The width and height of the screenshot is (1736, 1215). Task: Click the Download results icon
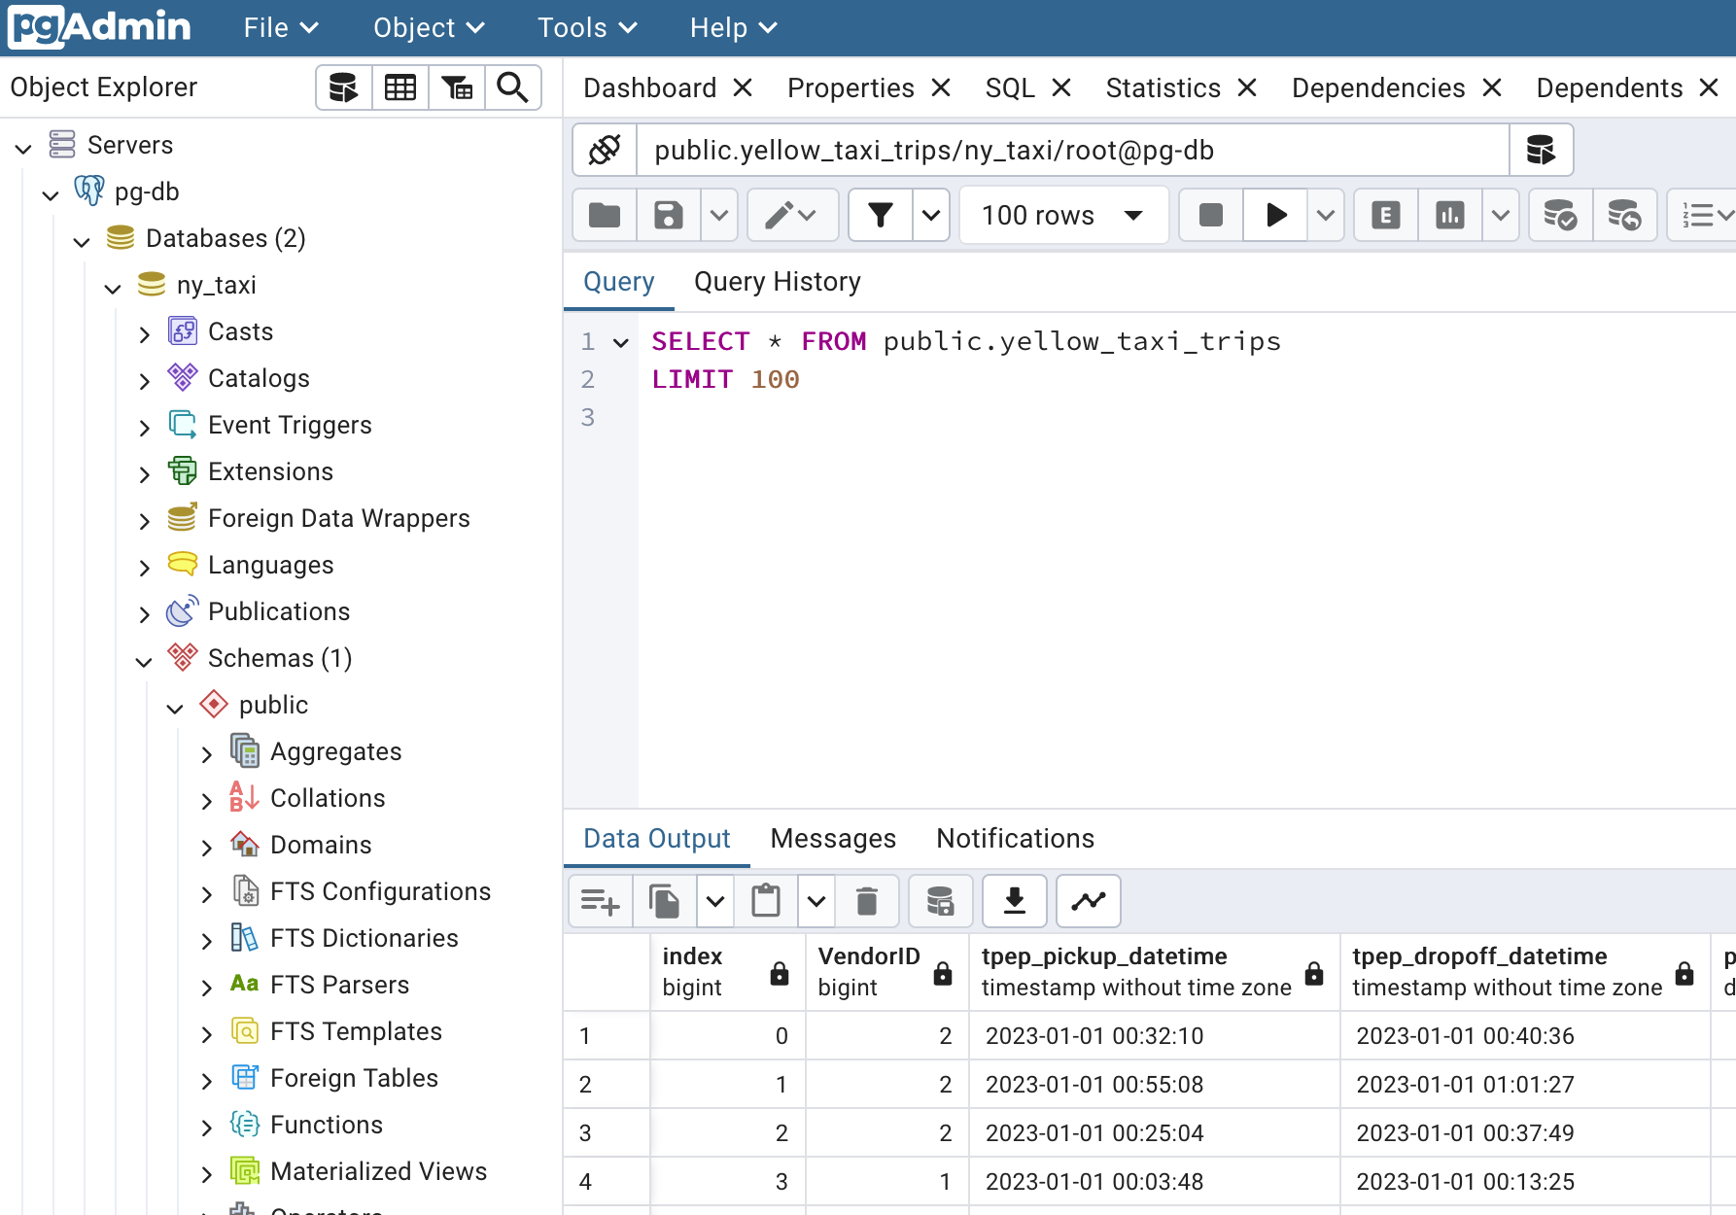(x=1014, y=902)
